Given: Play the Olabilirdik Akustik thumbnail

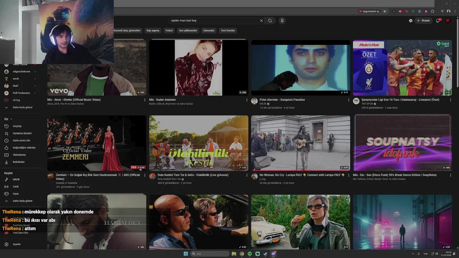Looking at the screenshot, I should (199, 143).
